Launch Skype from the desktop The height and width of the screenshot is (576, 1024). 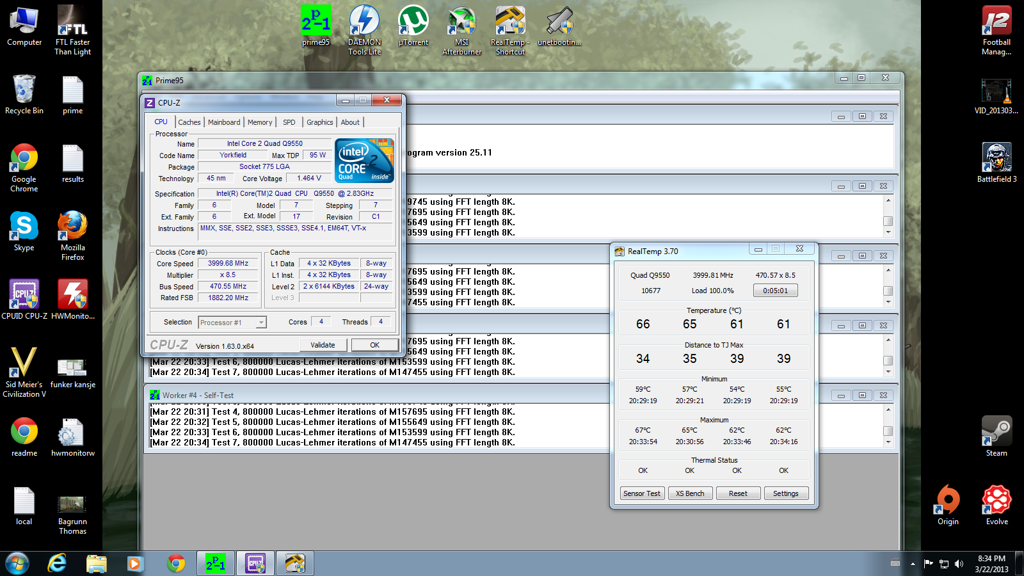[24, 231]
